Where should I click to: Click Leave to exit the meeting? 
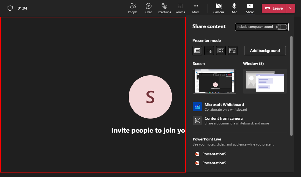[273, 8]
